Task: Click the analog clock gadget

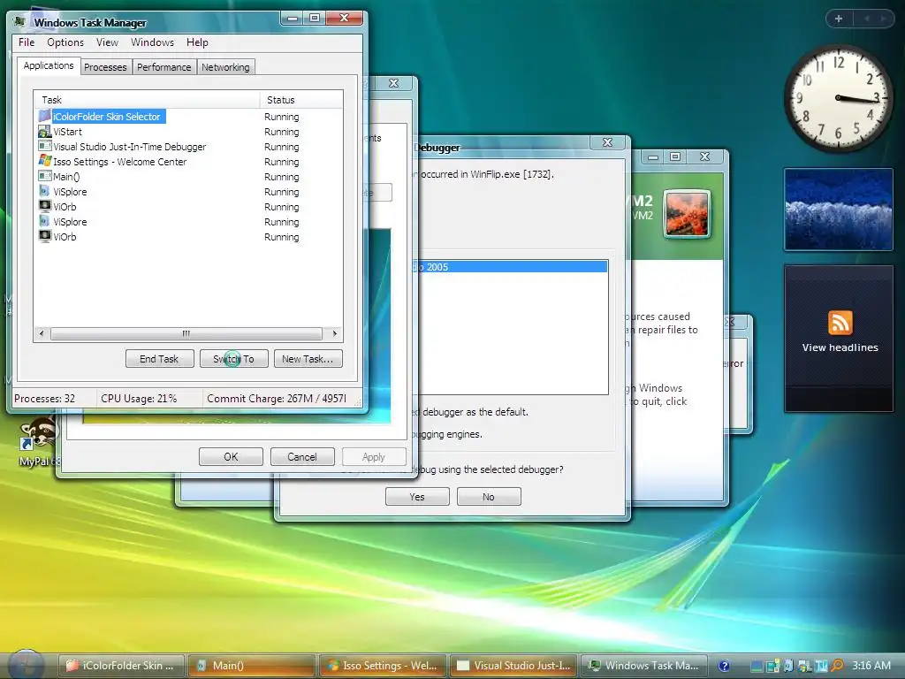Action: pyautogui.click(x=839, y=98)
